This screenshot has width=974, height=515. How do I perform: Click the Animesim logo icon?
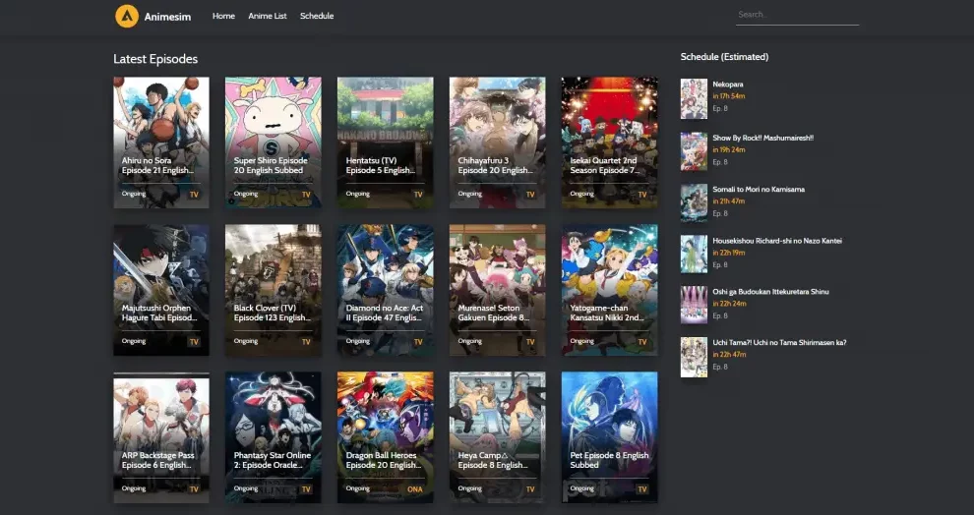[127, 16]
